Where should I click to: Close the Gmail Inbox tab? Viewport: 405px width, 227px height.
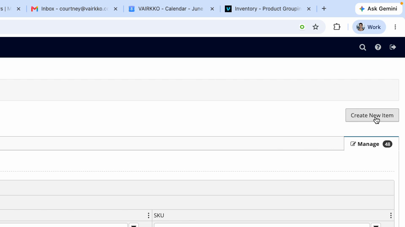coord(116,9)
